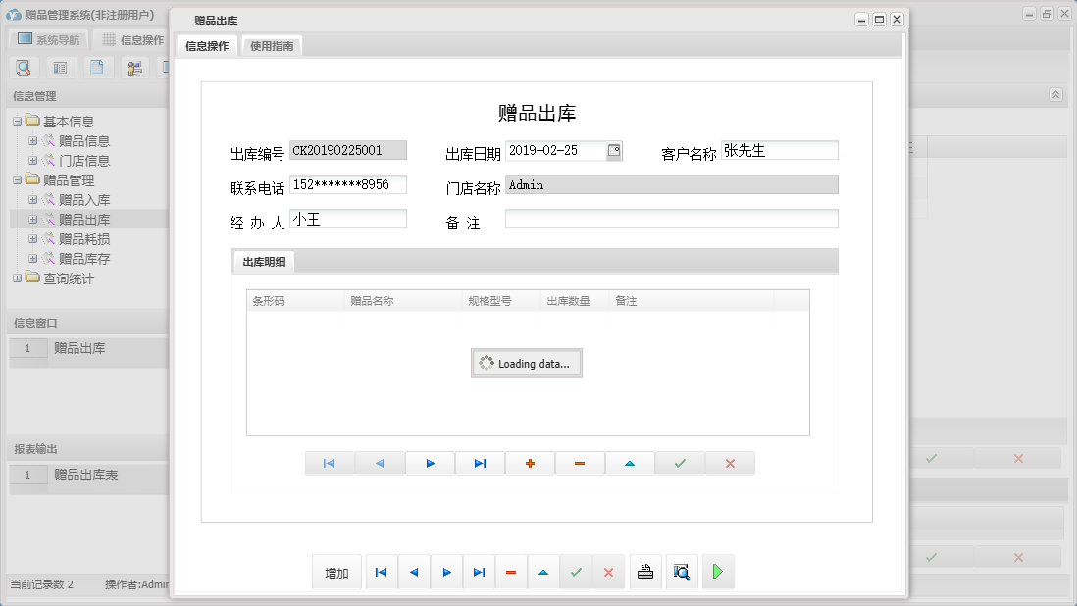Click the user/presentation icon on the top toolbar
Viewport: 1077px width, 606px height.
134,67
